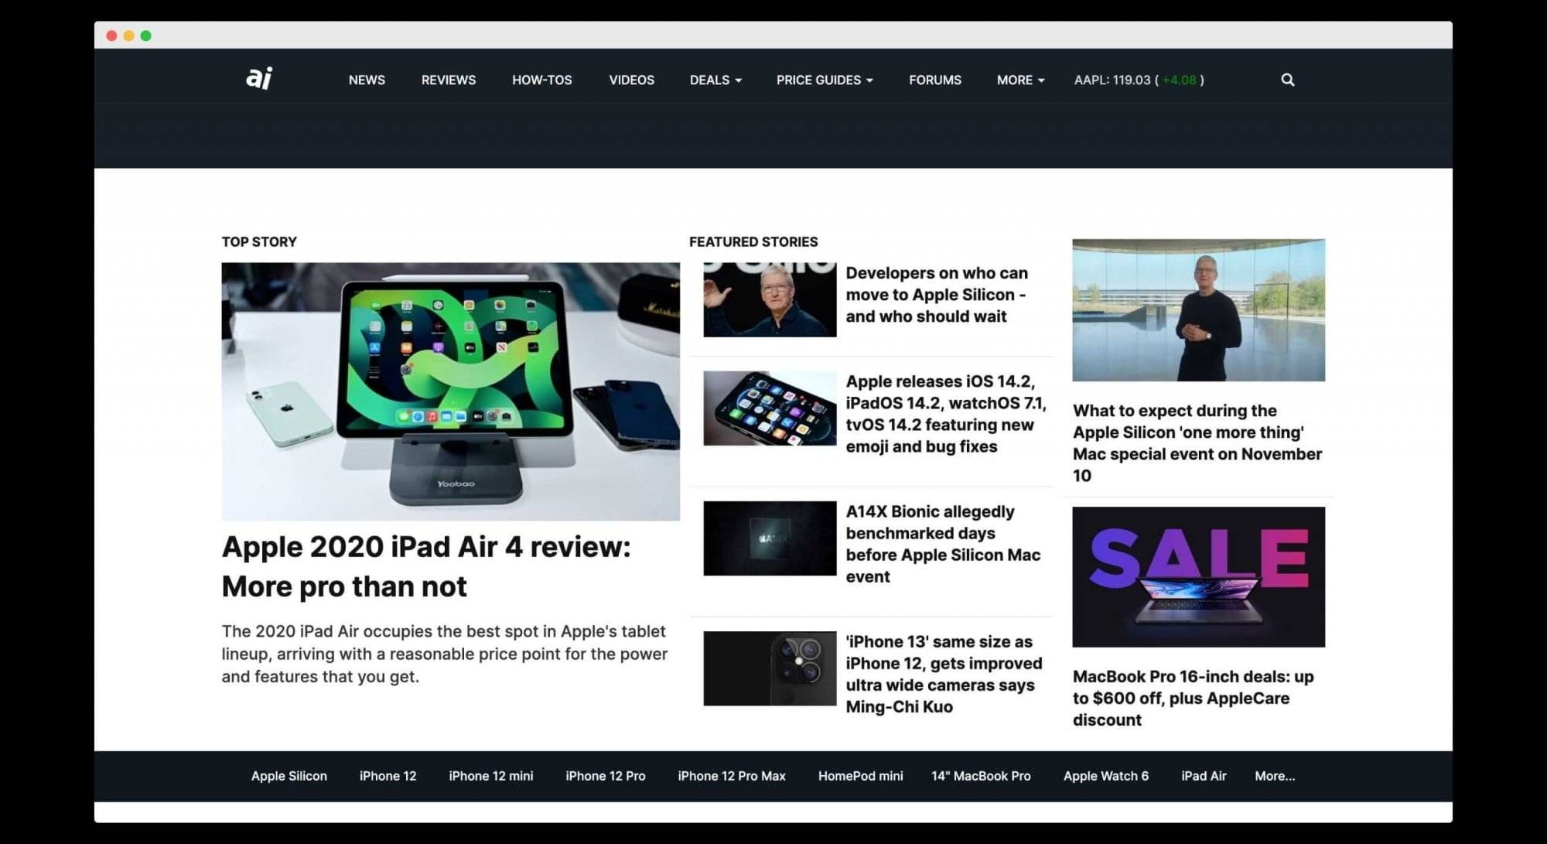Select NEWS in the navigation bar
The height and width of the screenshot is (844, 1547).
point(367,80)
